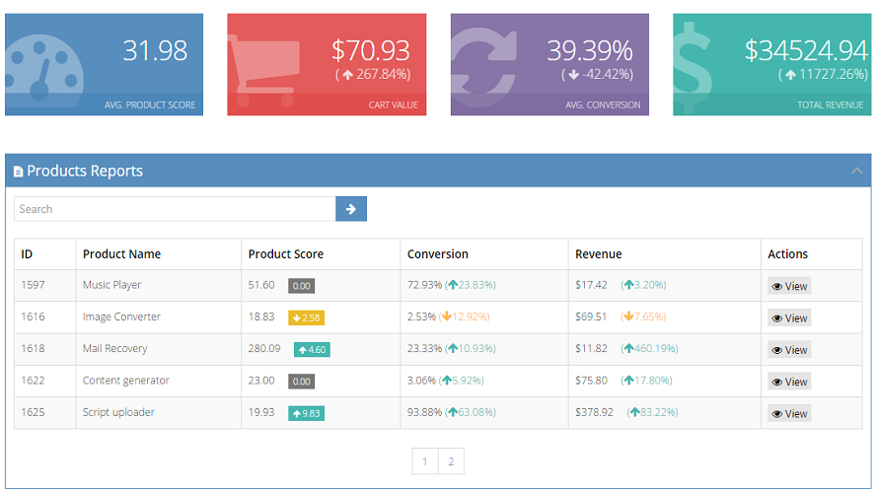View details for Music Player
Screen dimensions: 878x493
[789, 286]
